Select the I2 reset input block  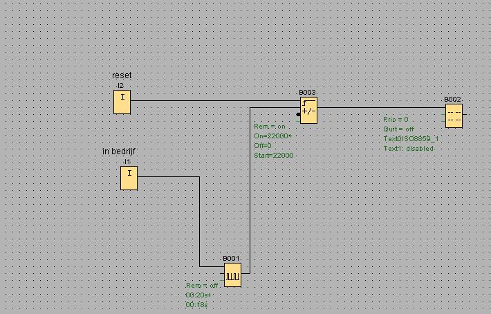[122, 102]
